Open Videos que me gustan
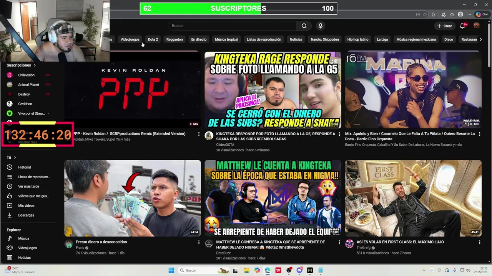 pos(29,196)
